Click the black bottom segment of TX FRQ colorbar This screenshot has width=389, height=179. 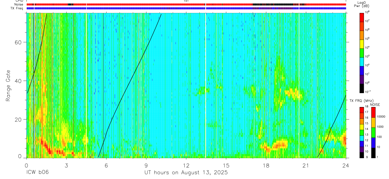coord(362,155)
